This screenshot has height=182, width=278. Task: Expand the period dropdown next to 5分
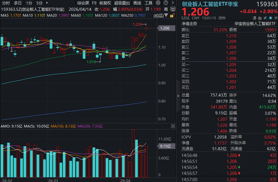47,3
